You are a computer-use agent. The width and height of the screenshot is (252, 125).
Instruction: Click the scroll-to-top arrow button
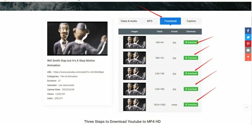coord(246,107)
